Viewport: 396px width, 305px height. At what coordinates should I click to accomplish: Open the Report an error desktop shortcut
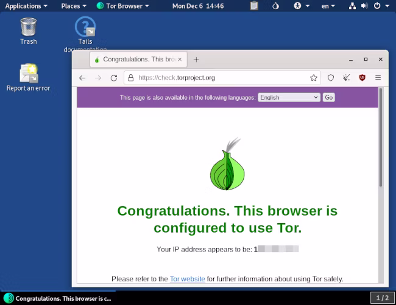pos(28,77)
